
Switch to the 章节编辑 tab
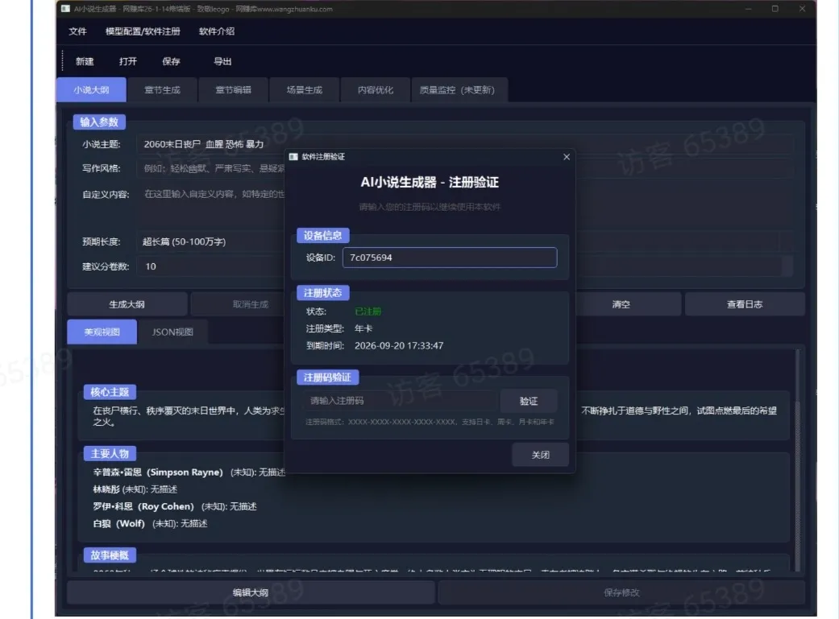pyautogui.click(x=233, y=90)
